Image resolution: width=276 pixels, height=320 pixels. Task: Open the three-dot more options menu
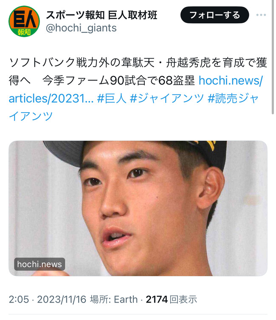261,15
